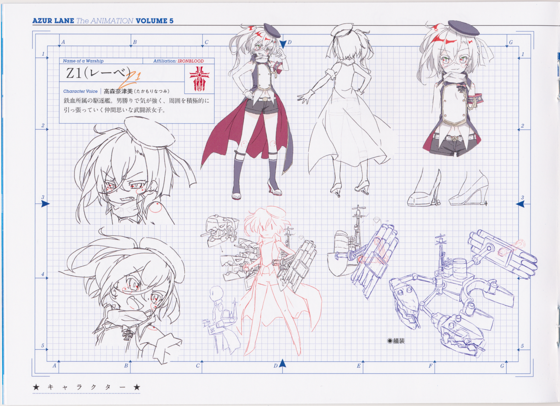Click the star before キャラクター
This screenshot has width=560, height=406.
pos(36,387)
